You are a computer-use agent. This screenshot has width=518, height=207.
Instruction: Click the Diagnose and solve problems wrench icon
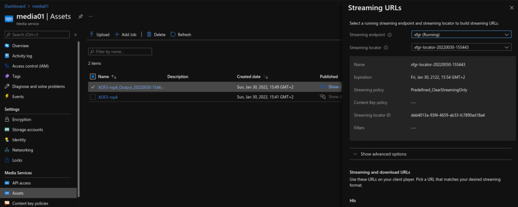click(x=7, y=86)
